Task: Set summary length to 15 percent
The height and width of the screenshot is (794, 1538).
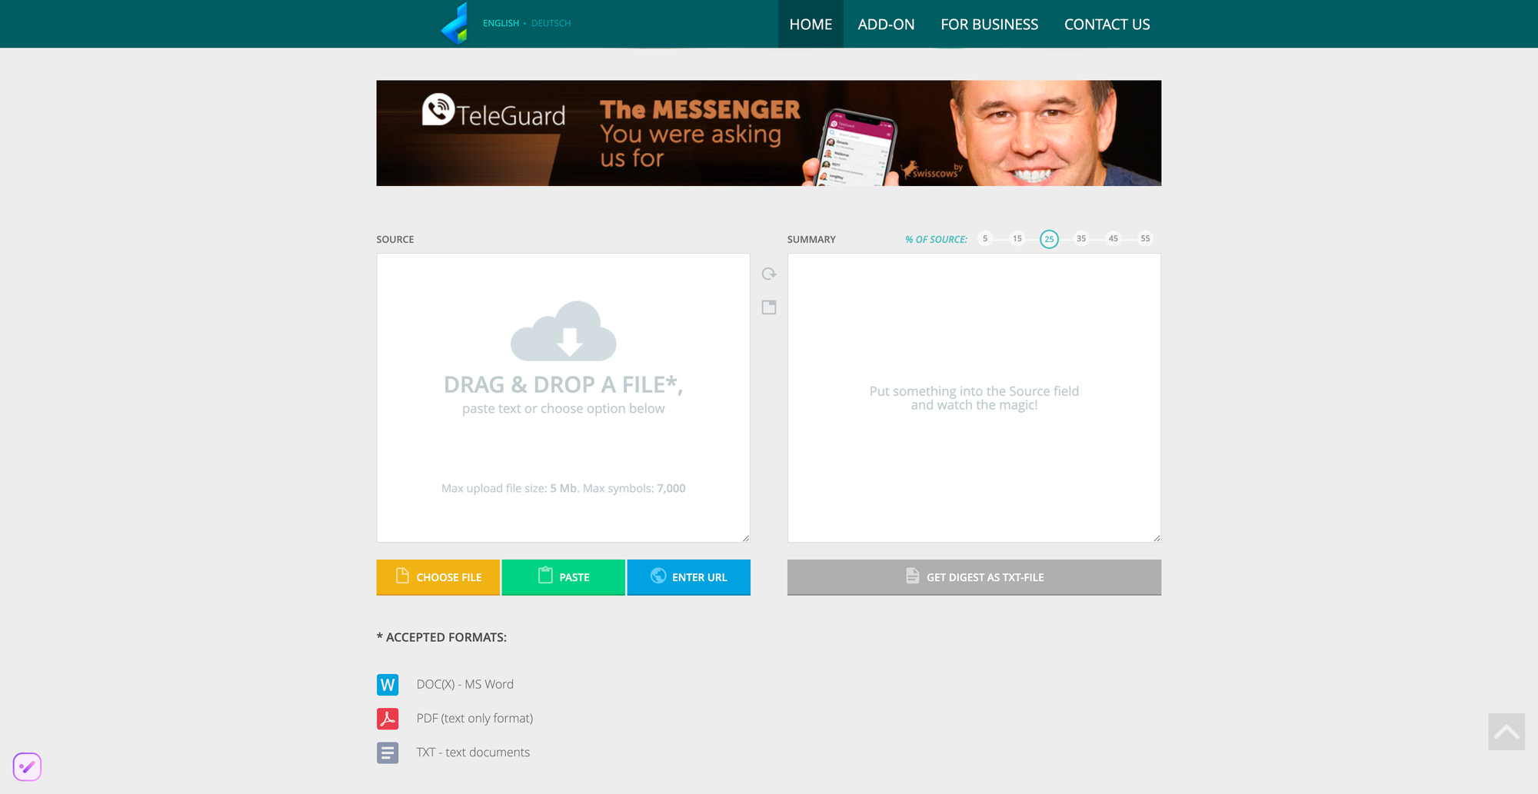Action: click(x=1017, y=238)
